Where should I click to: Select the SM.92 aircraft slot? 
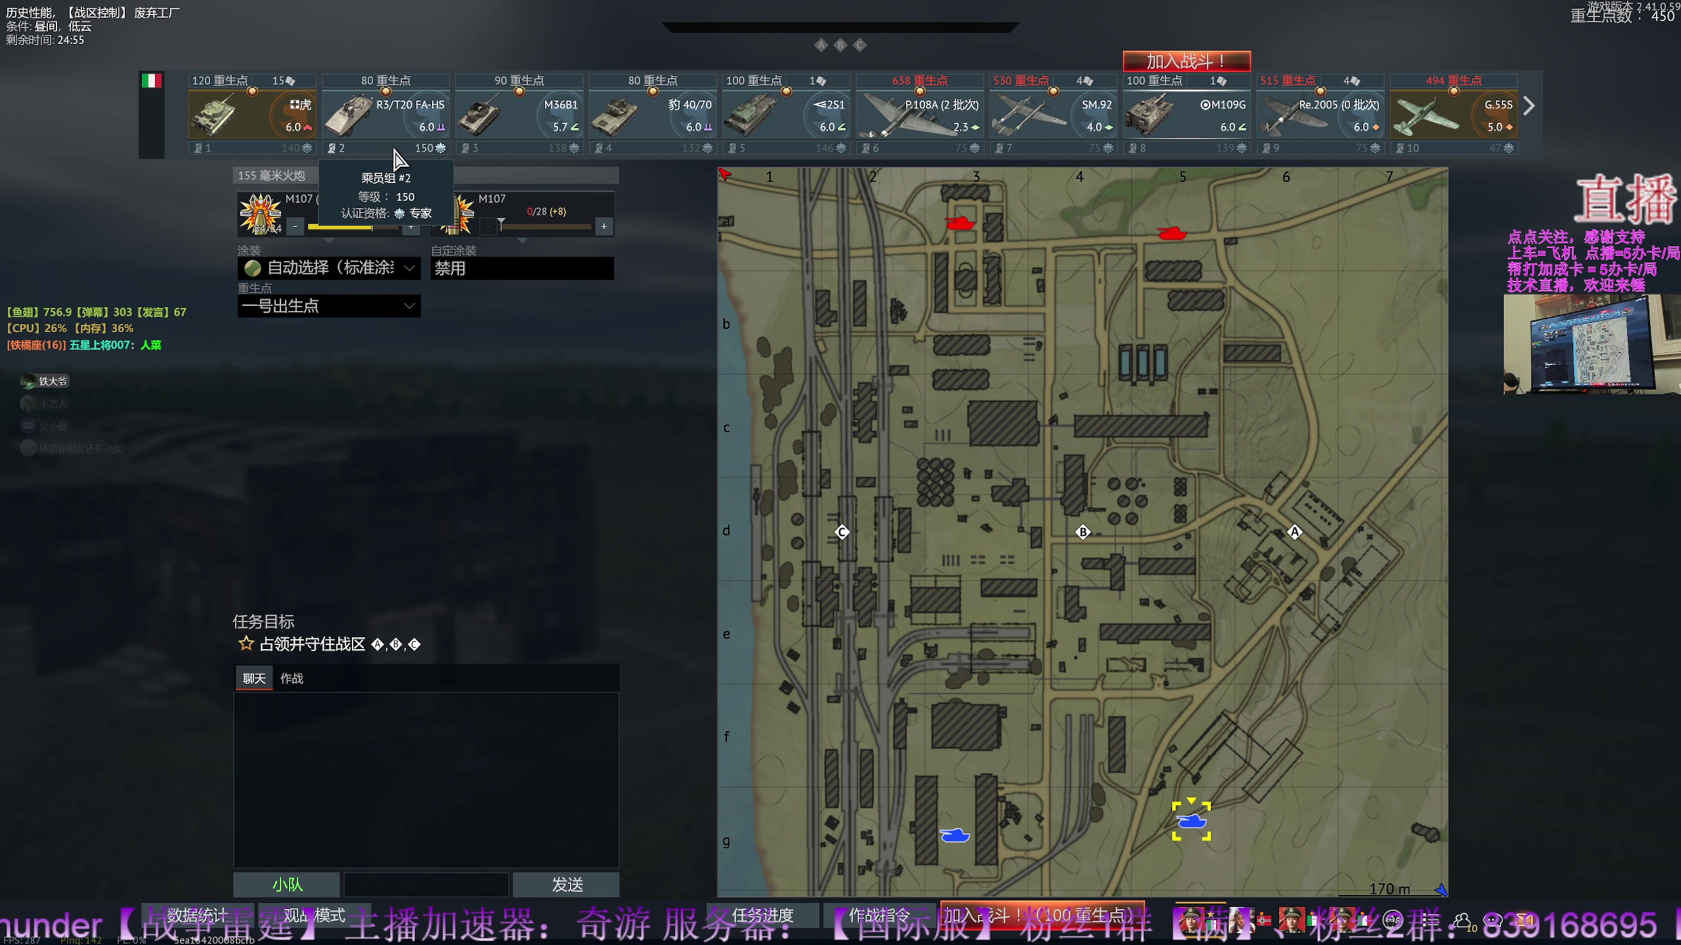tap(1053, 115)
